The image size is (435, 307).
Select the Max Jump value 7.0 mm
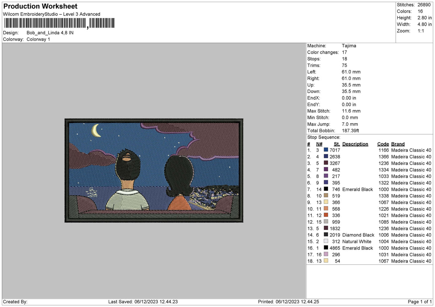click(x=350, y=124)
